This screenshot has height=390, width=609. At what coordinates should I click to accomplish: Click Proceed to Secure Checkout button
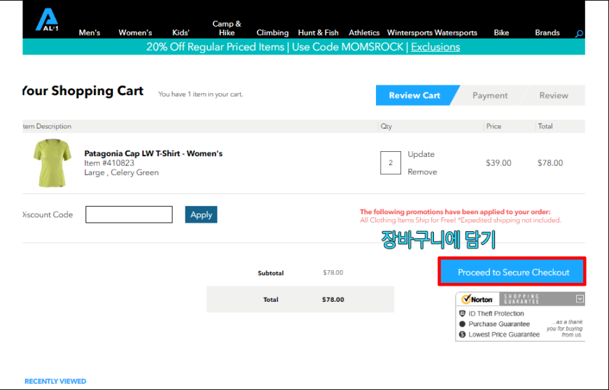tap(512, 272)
